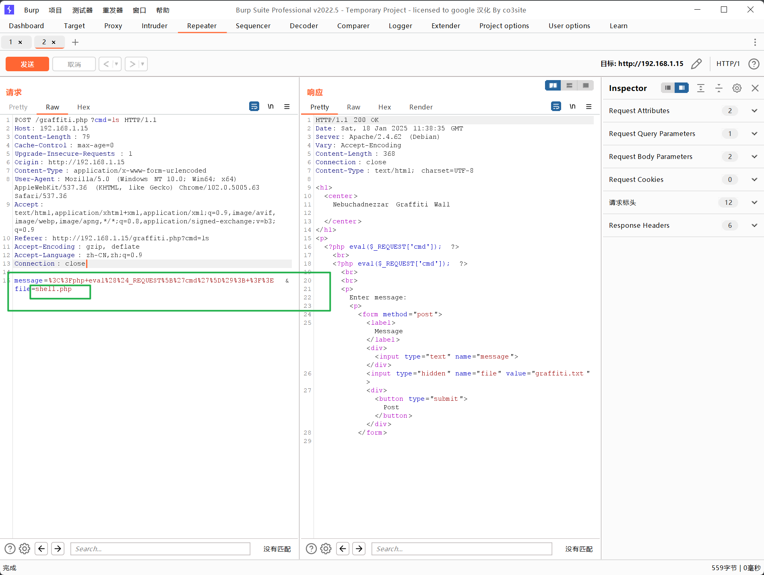Open the Logger tab

[x=401, y=26]
